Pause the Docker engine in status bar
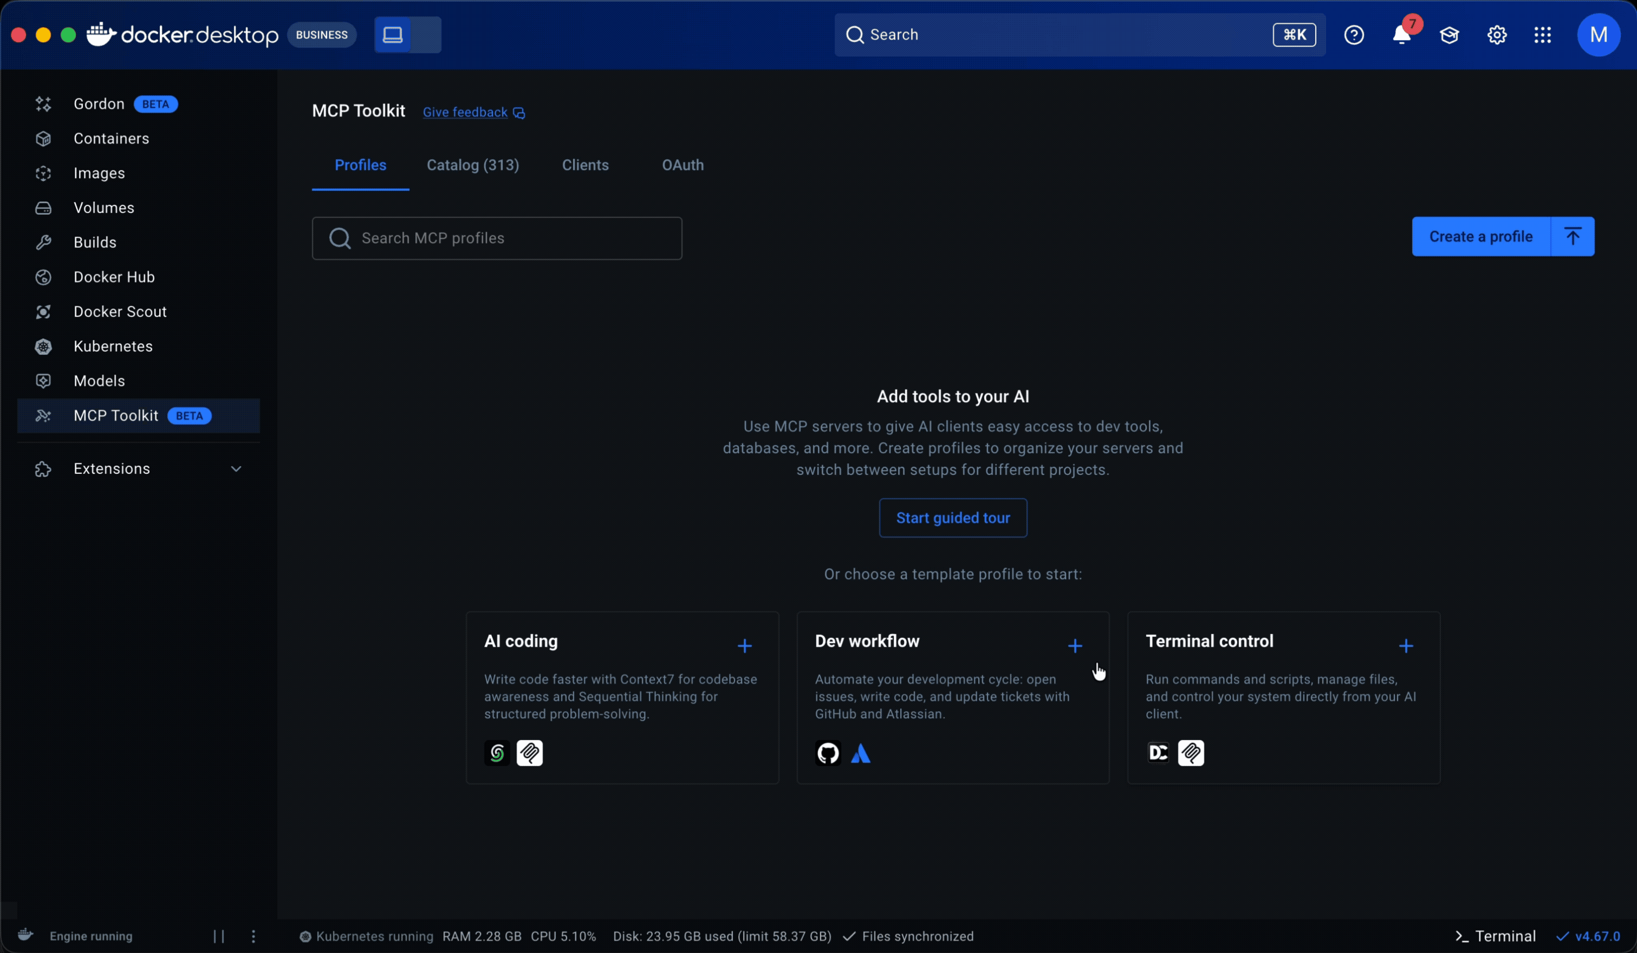Viewport: 1637px width, 953px height. pos(219,936)
